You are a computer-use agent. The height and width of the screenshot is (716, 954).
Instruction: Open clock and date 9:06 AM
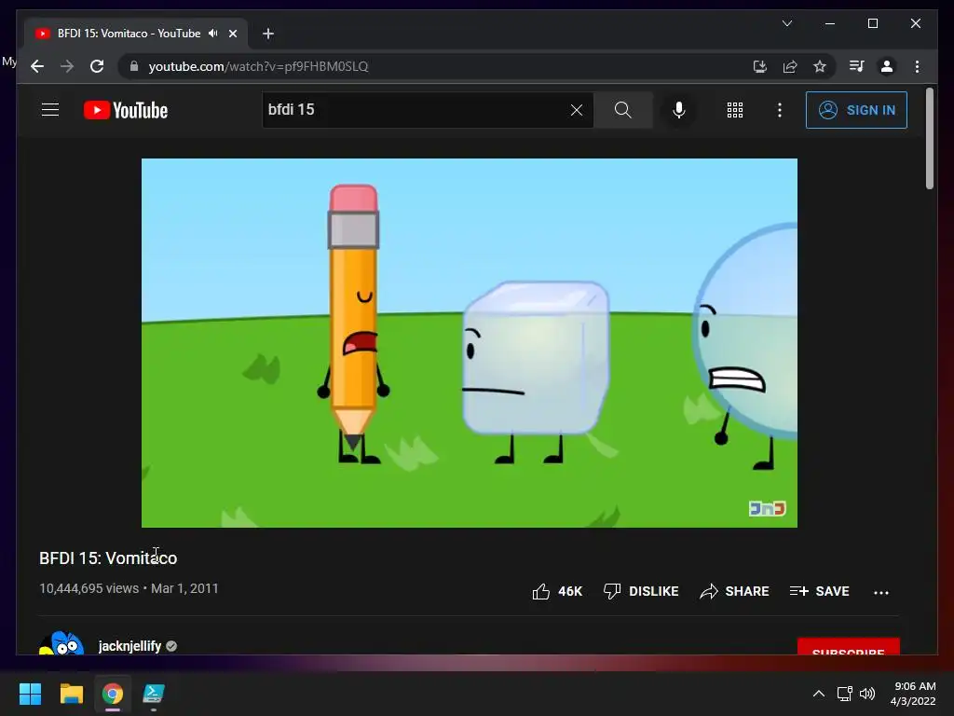click(913, 694)
